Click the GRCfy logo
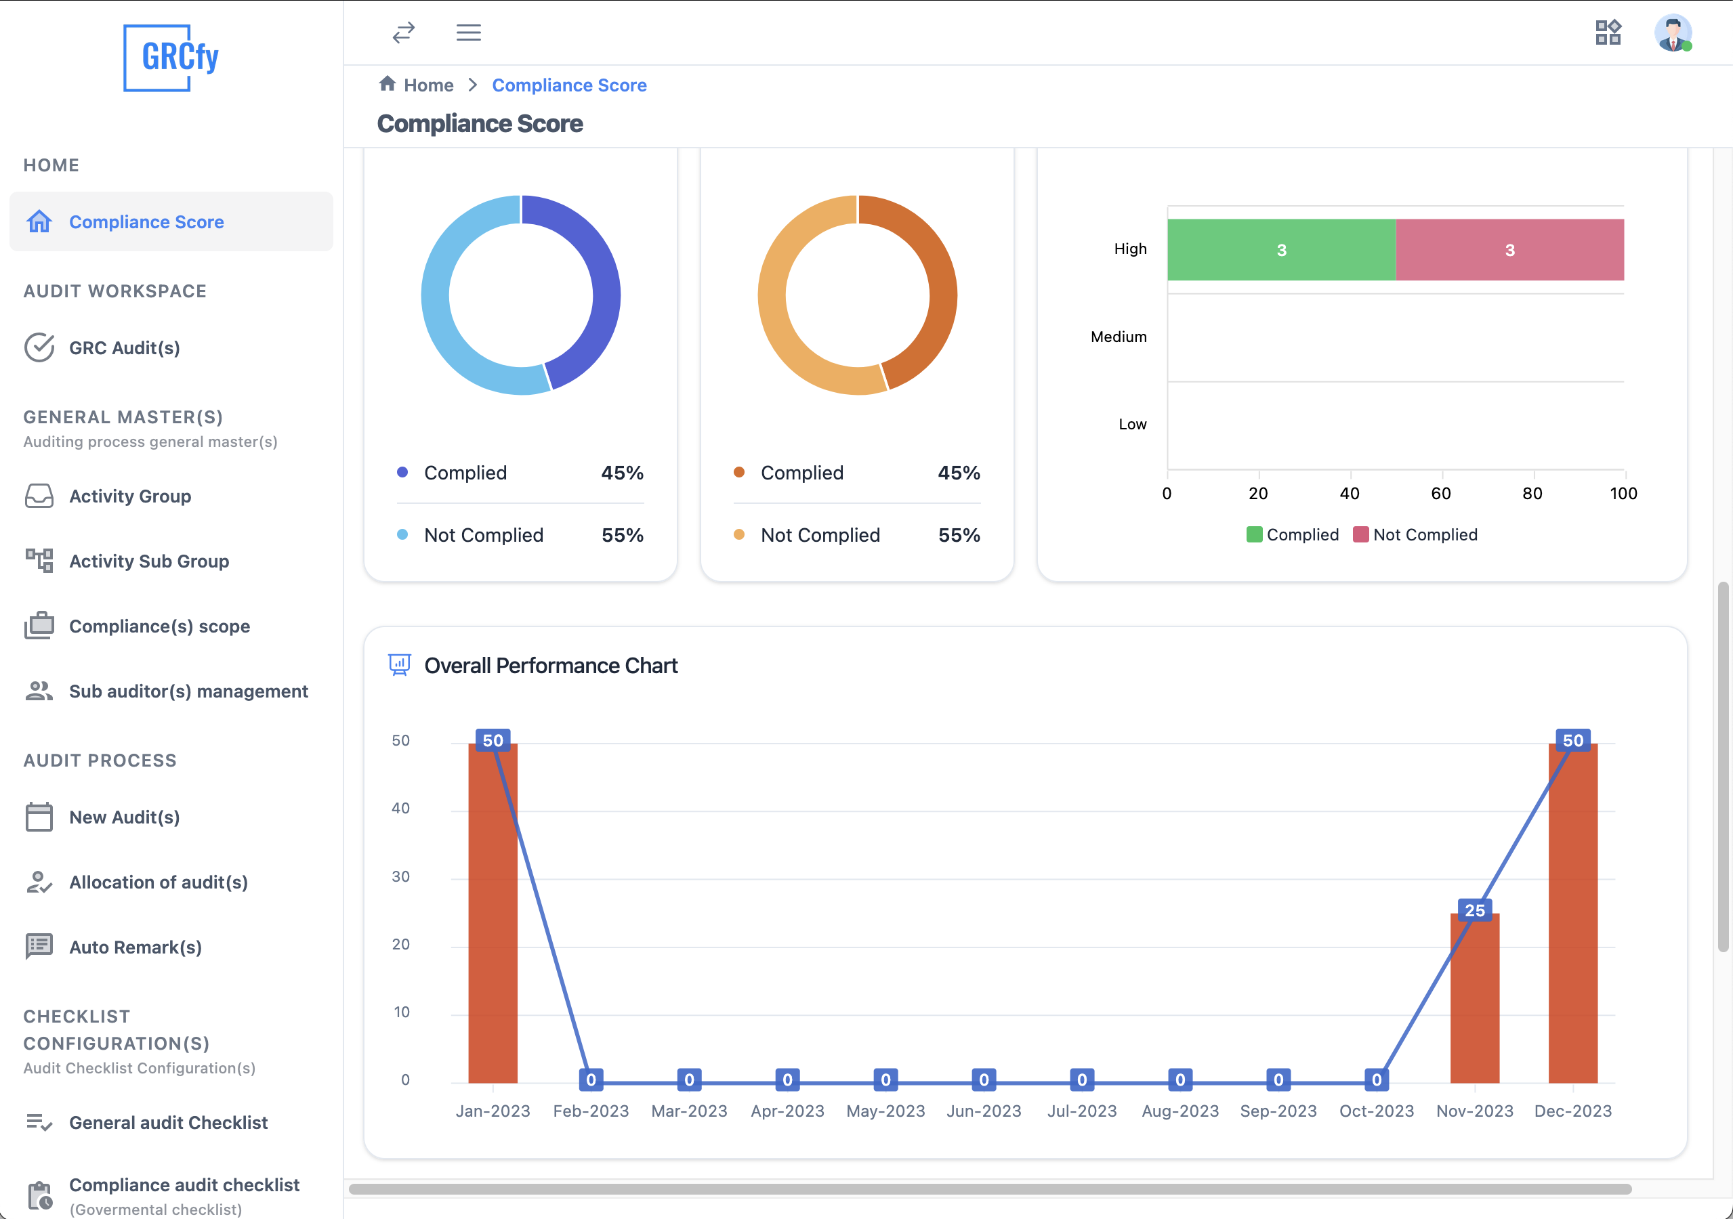1733x1219 pixels. (171, 58)
